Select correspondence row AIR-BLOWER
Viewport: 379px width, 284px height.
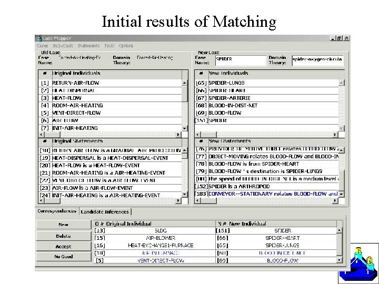point(215,238)
